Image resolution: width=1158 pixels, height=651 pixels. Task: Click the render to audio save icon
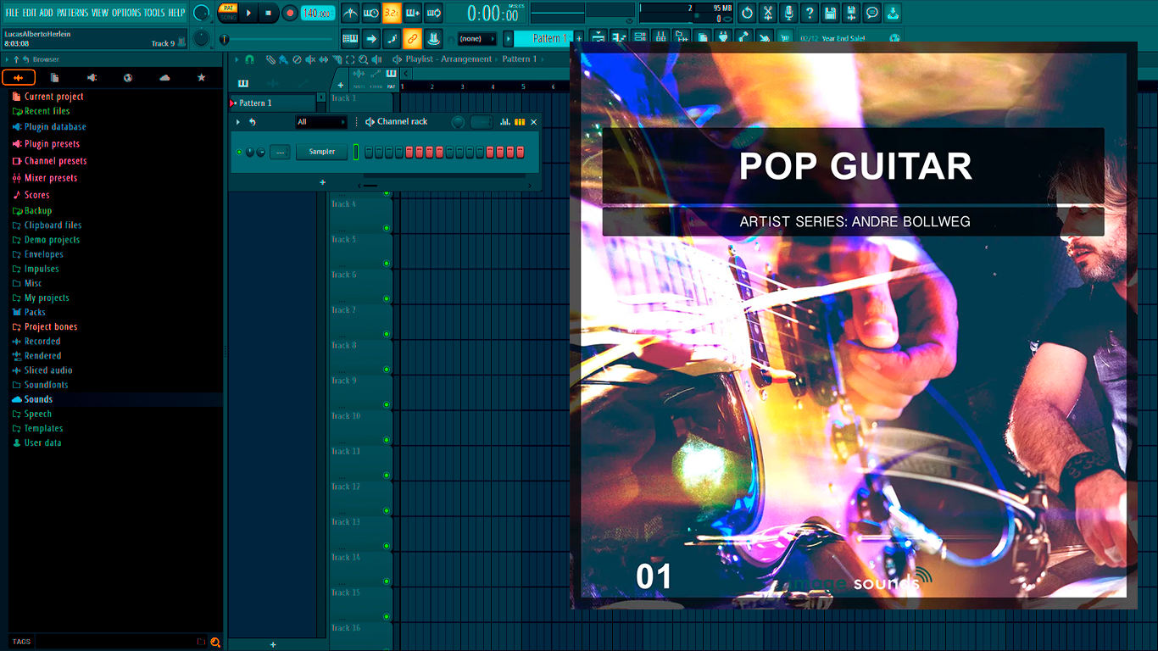(851, 13)
